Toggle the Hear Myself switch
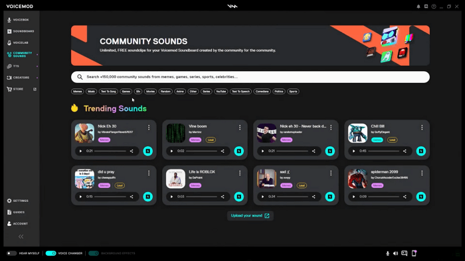Screen dimensions: 465x261 coord(11,253)
